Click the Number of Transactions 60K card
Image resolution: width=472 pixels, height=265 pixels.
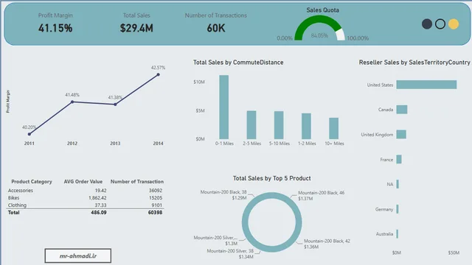[x=216, y=23]
